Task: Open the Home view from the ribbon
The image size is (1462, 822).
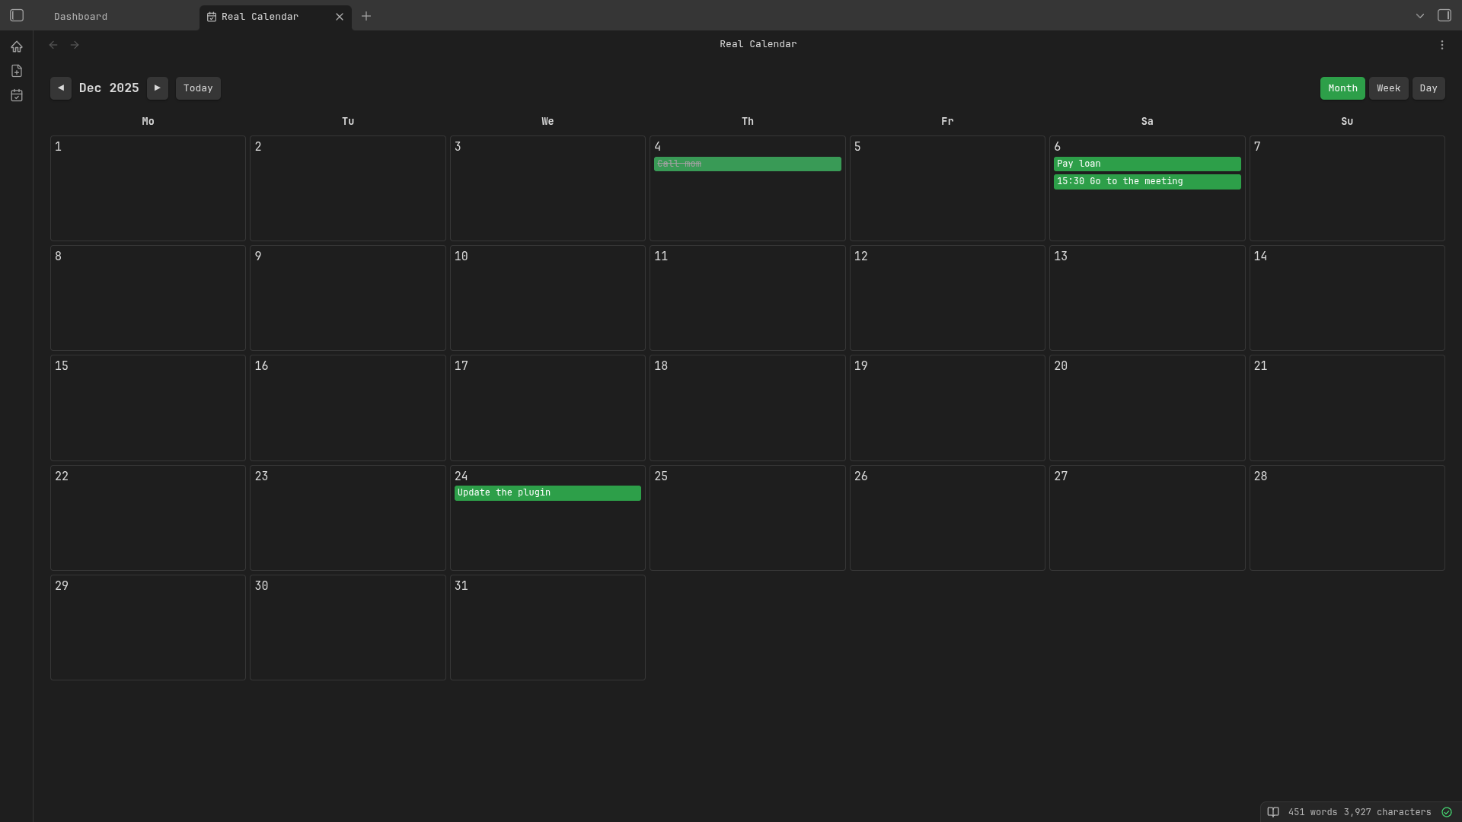Action: [x=17, y=46]
